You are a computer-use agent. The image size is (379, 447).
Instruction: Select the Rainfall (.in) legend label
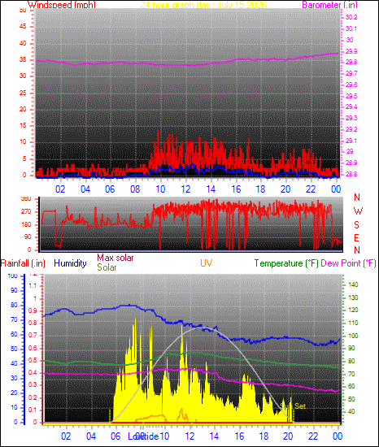(23, 263)
